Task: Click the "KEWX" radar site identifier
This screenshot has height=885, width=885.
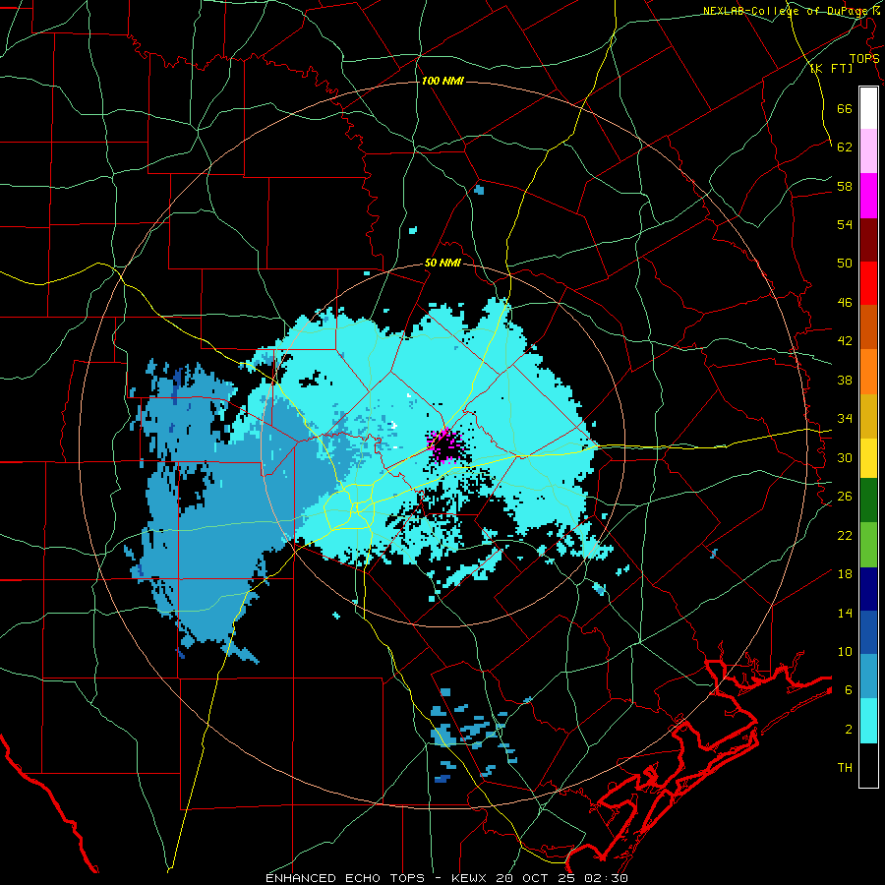Action: click(470, 878)
